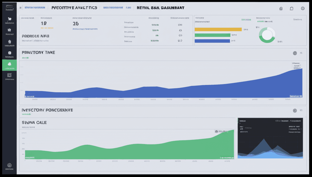
Task: Open the dark chart thumbnail at bottom right
Action: 270,138
